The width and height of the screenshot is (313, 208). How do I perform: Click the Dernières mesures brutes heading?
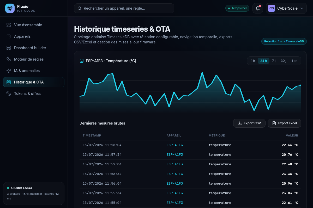(x=102, y=123)
